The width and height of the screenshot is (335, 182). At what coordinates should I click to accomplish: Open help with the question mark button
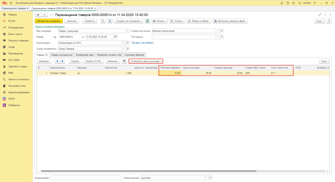click(329, 21)
